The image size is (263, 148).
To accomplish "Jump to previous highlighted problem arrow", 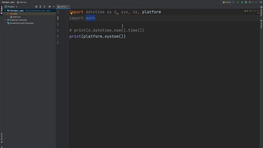I will 254,11.
